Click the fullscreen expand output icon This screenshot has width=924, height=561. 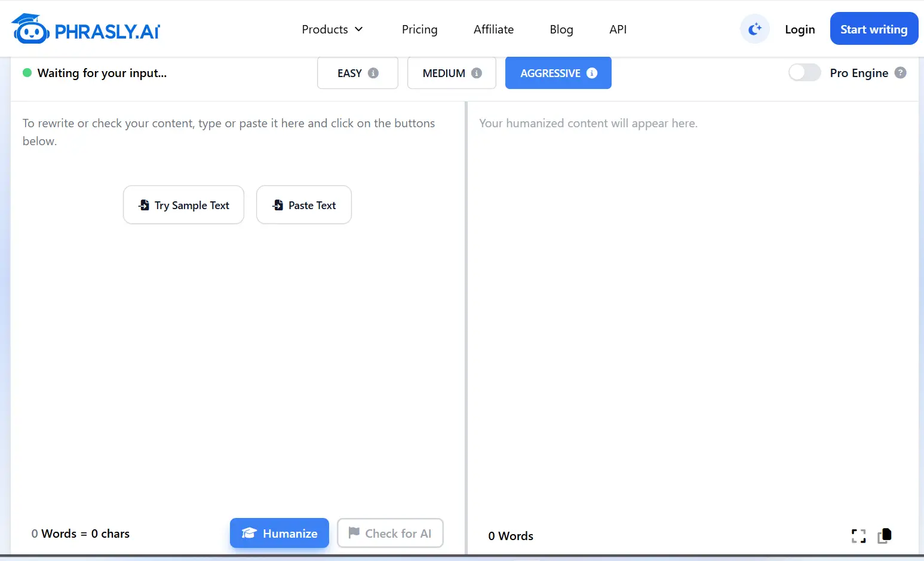(858, 536)
